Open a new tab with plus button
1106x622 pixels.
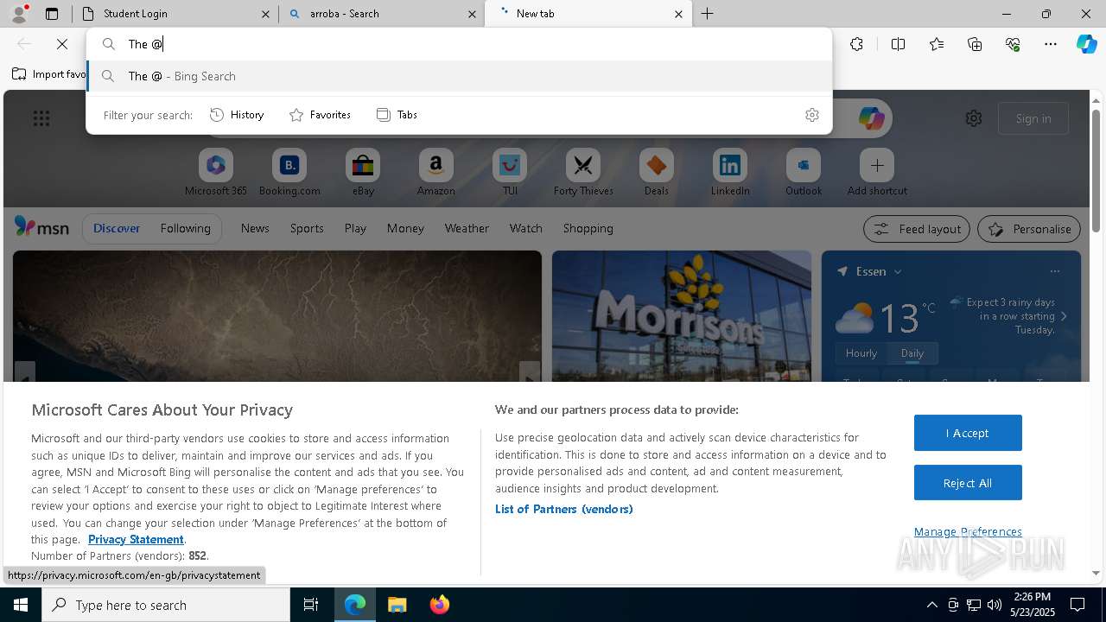pos(707,14)
